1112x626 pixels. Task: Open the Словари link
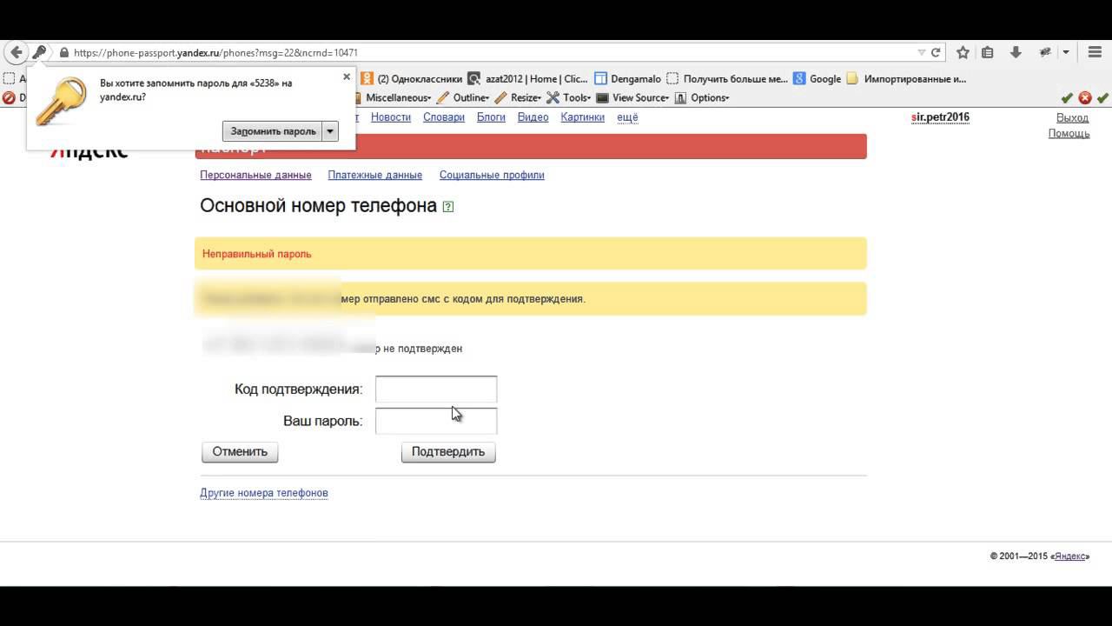(444, 117)
